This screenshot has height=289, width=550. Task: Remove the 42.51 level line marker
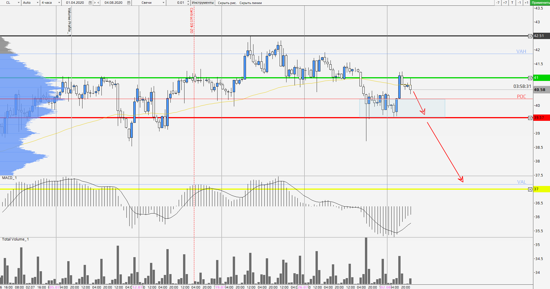tap(530, 36)
